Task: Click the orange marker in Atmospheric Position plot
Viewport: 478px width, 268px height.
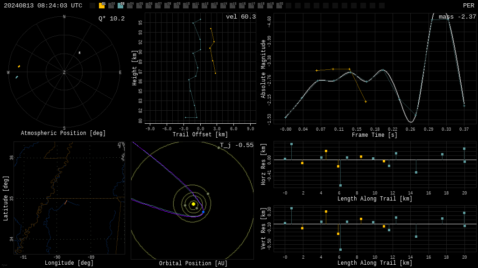Action: 19,66
